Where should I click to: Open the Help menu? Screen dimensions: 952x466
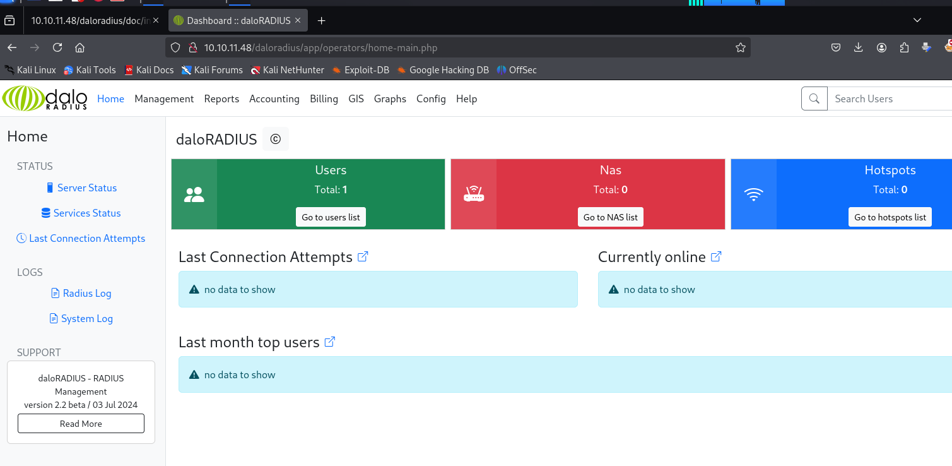(466, 99)
